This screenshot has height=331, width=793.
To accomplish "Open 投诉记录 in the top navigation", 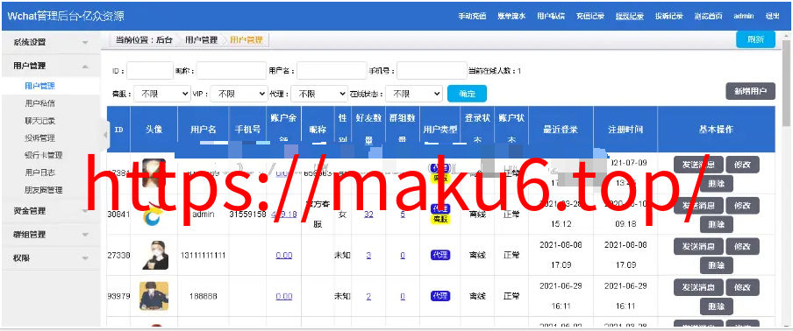I will [669, 16].
